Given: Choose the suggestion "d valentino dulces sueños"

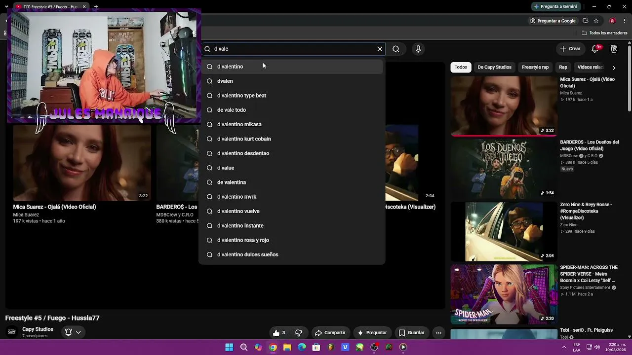Looking at the screenshot, I should (x=292, y=254).
